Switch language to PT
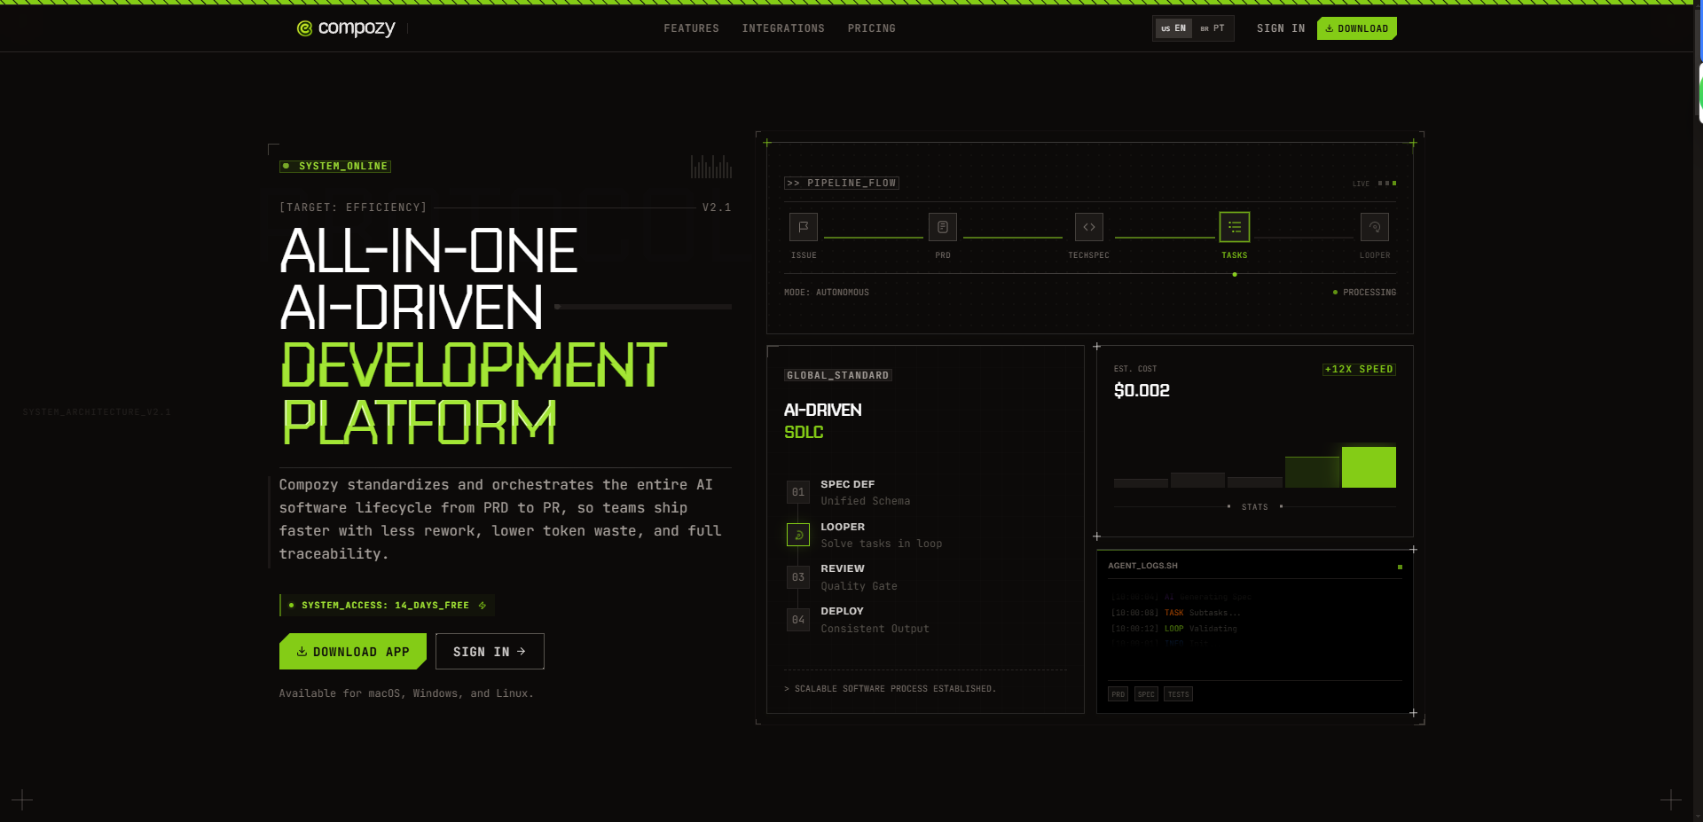The height and width of the screenshot is (822, 1703). (x=1213, y=28)
